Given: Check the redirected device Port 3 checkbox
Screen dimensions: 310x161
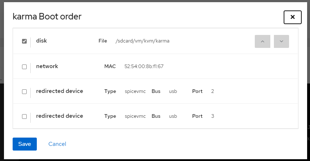Looking at the screenshot, I should 24,116.
